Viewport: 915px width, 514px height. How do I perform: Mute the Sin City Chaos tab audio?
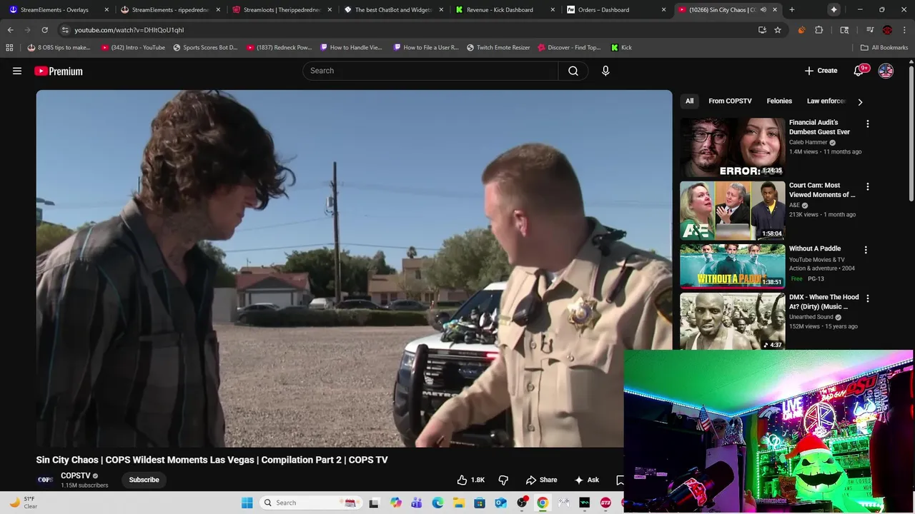[x=763, y=10]
